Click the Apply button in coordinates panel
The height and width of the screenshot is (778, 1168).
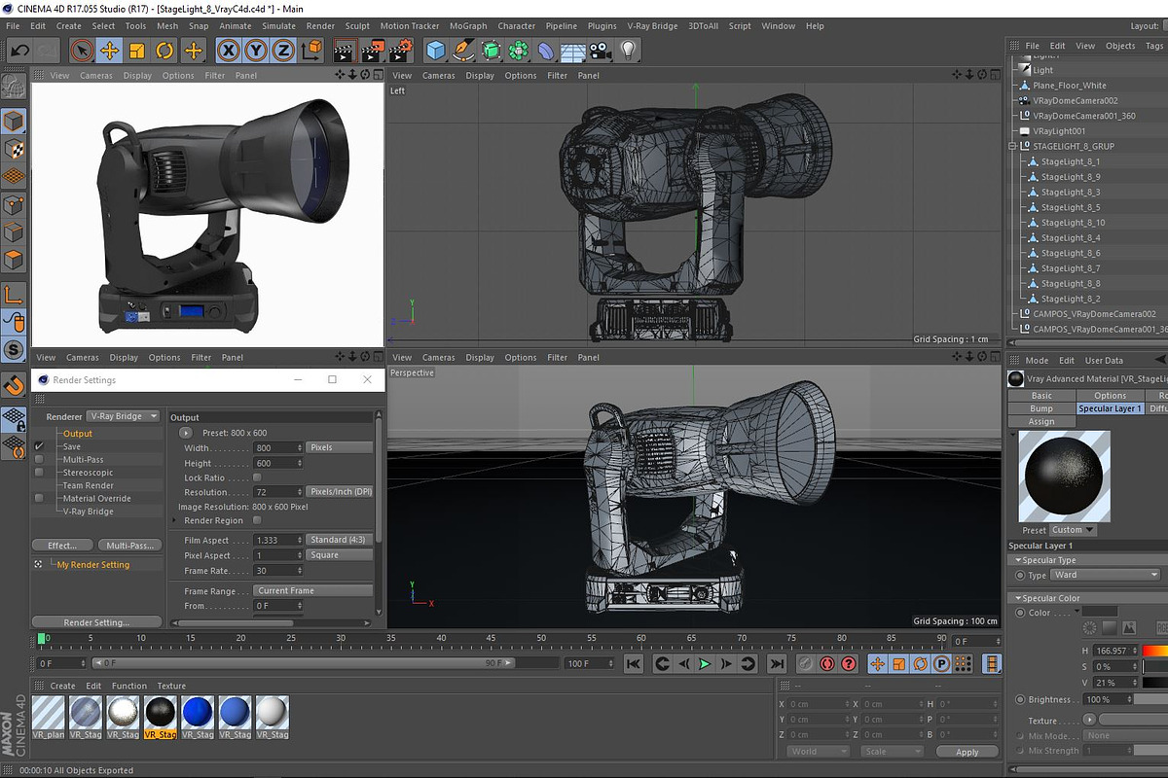coord(967,752)
